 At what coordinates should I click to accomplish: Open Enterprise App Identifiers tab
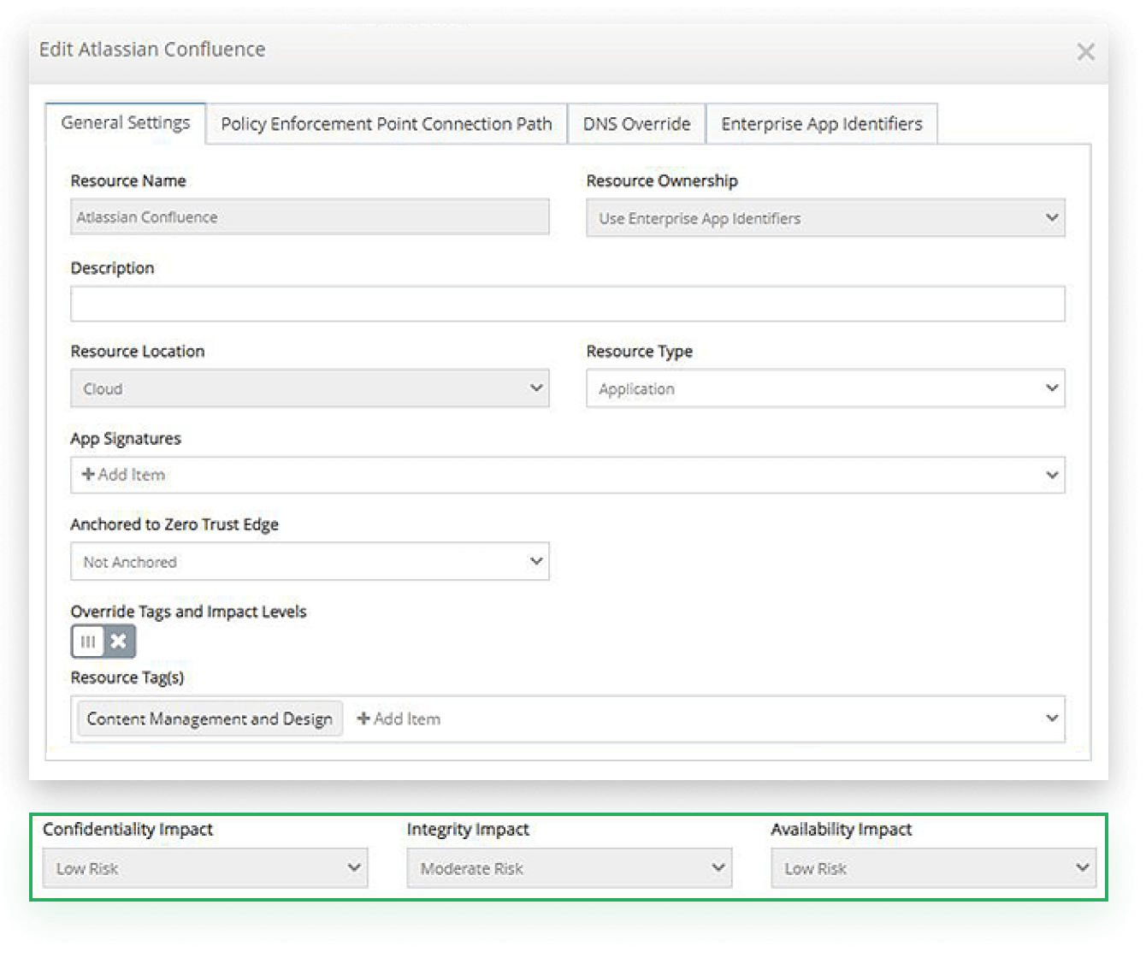822,124
